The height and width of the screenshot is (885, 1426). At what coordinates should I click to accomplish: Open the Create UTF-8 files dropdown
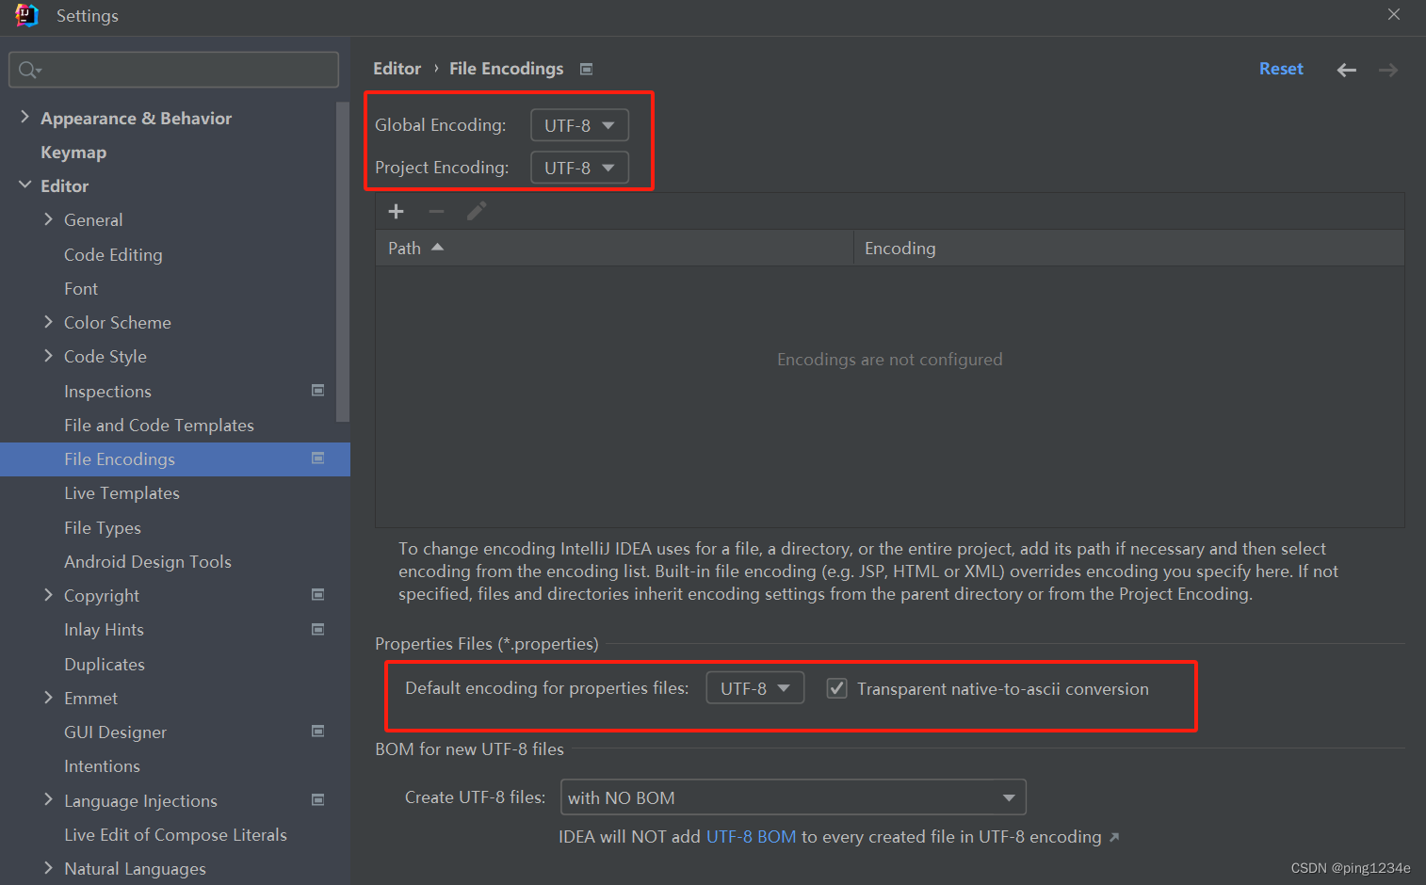pyautogui.click(x=792, y=796)
